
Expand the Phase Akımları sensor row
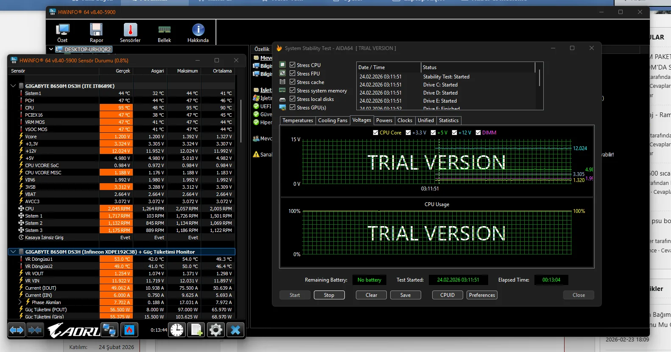(x=20, y=302)
